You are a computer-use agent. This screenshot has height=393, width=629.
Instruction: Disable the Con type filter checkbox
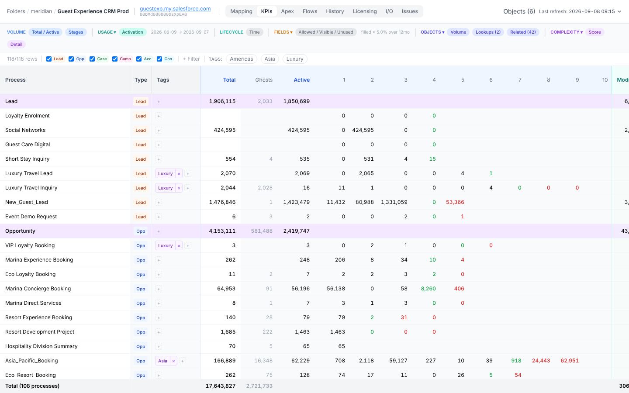159,59
